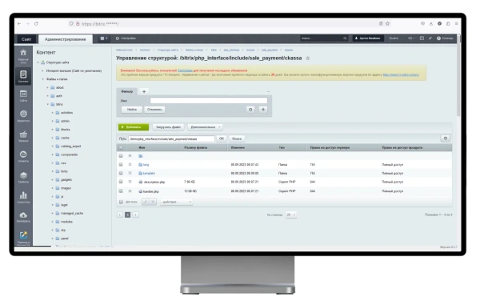This screenshot has width=480, height=297.
Task: Expand the about folder in tree
Action: [x=47, y=88]
